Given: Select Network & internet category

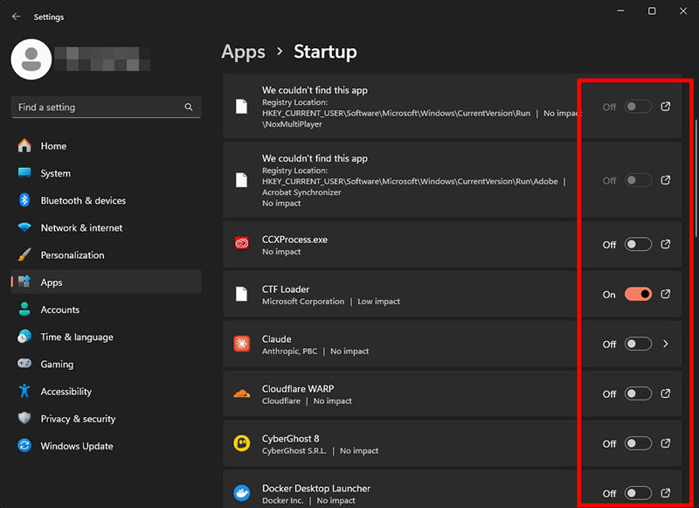Looking at the screenshot, I should [106, 227].
